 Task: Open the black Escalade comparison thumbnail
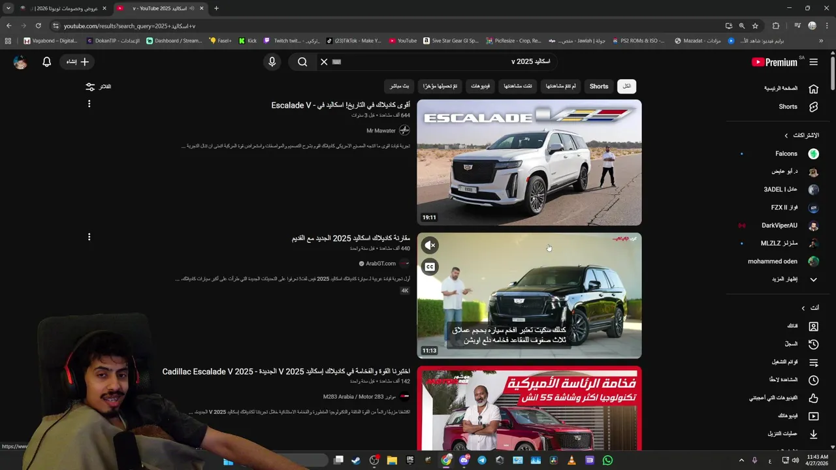click(530, 296)
